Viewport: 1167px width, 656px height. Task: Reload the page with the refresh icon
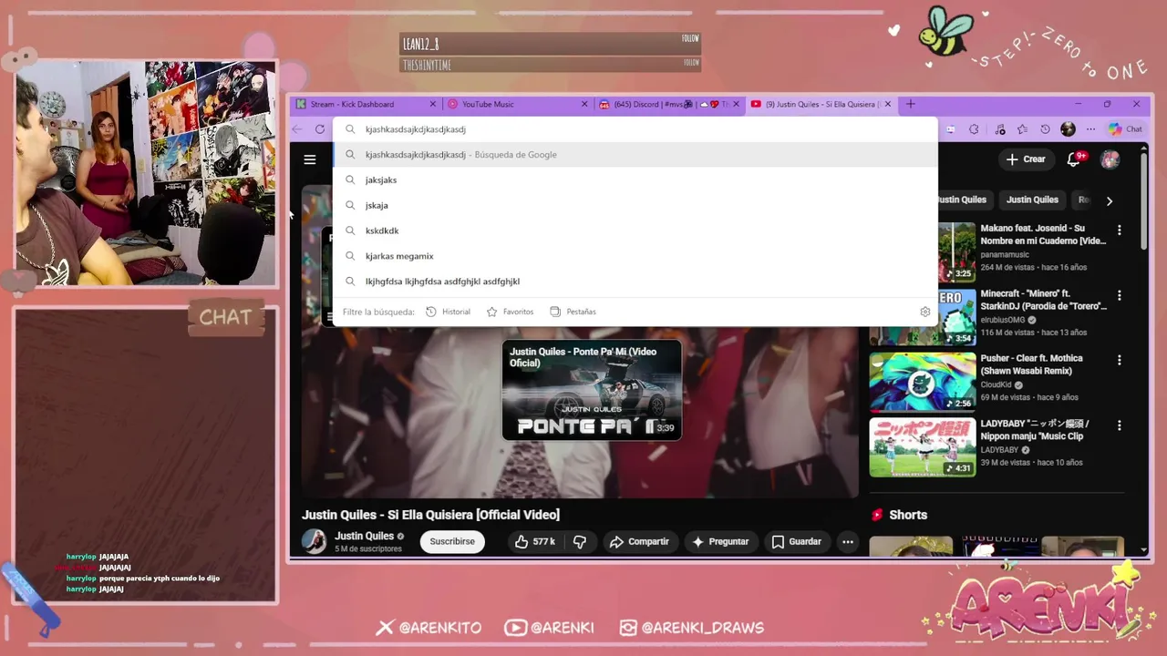coord(320,129)
